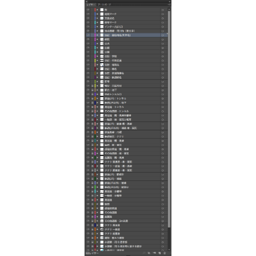Select the ククリ 一般道 layer row

click(x=127, y=229)
